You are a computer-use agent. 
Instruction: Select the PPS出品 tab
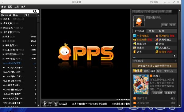click(168, 71)
